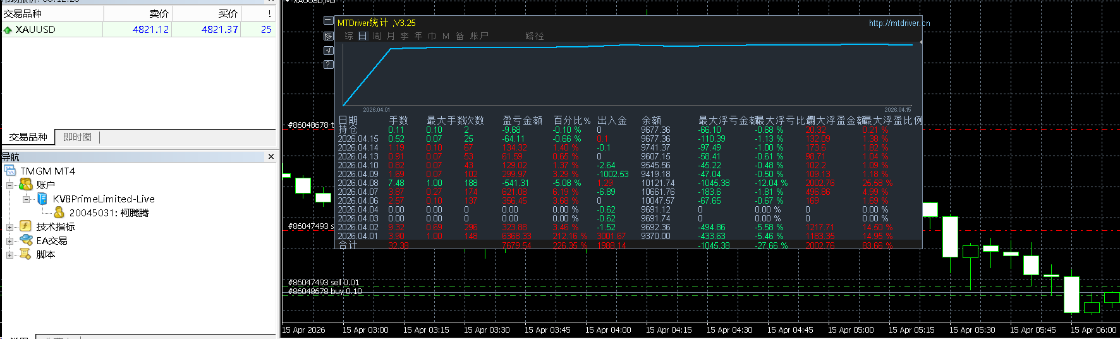Select the 备 tab in MTDriver

(x=460, y=36)
